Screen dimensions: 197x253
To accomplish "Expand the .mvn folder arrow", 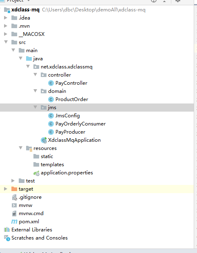I will [6, 26].
